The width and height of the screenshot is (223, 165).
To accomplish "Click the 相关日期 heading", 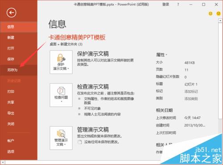I will coord(164,110).
